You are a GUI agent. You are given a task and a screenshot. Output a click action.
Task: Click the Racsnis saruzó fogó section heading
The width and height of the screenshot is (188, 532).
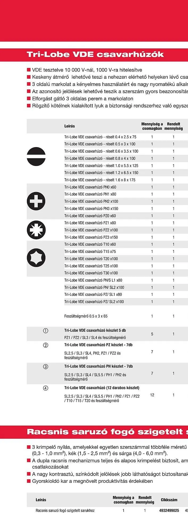pyautogui.click(x=106, y=431)
